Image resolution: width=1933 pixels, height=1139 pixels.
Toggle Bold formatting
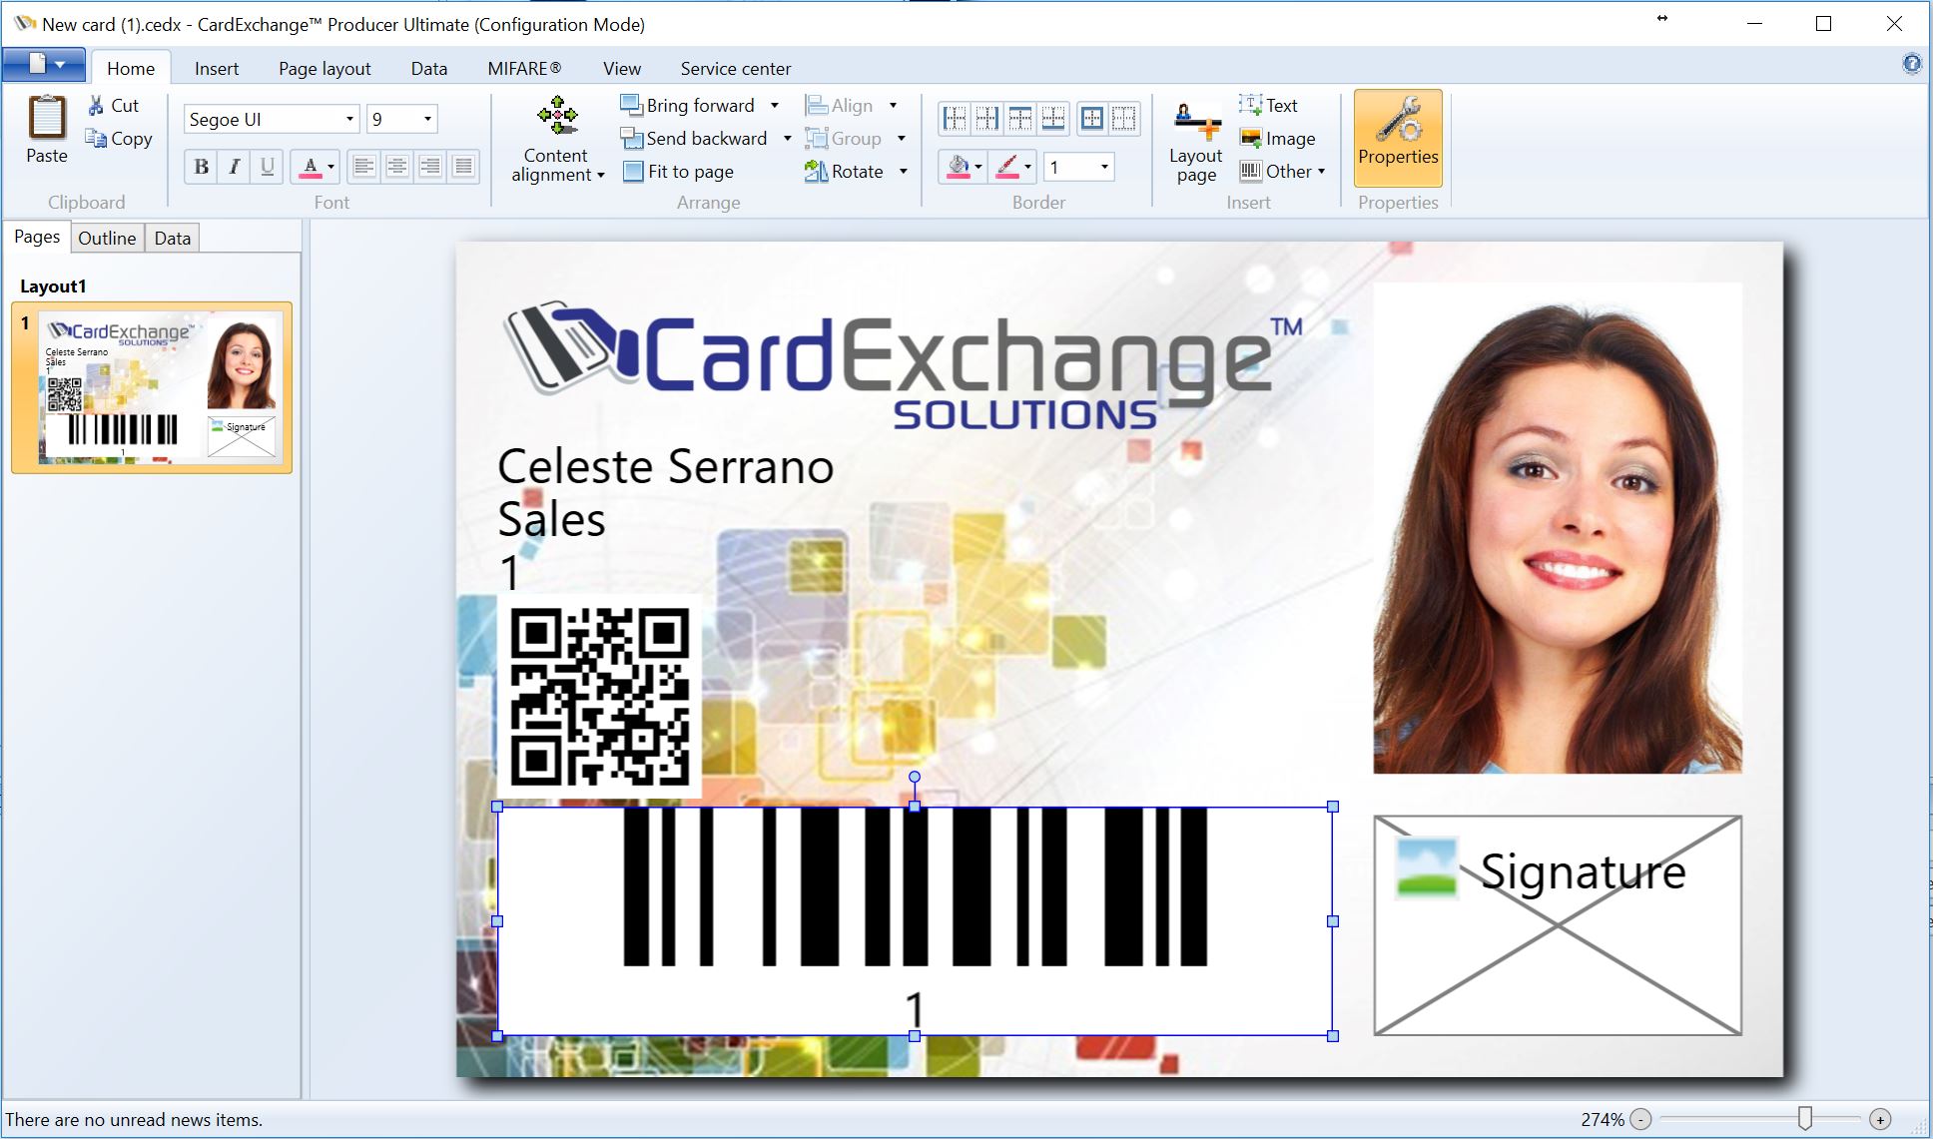tap(202, 167)
